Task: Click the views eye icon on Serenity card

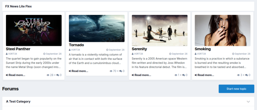Action: 176,75
